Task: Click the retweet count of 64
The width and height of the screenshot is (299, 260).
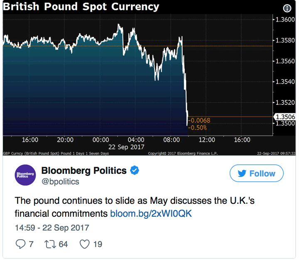Action: [x=63, y=244]
